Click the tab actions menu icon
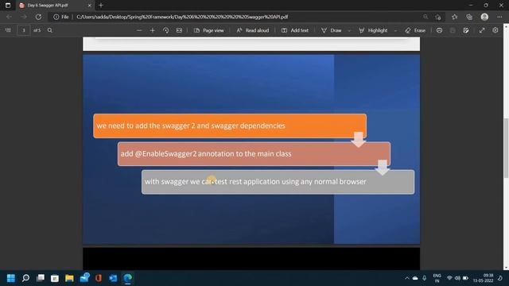The height and width of the screenshot is (286, 509). click(8, 6)
